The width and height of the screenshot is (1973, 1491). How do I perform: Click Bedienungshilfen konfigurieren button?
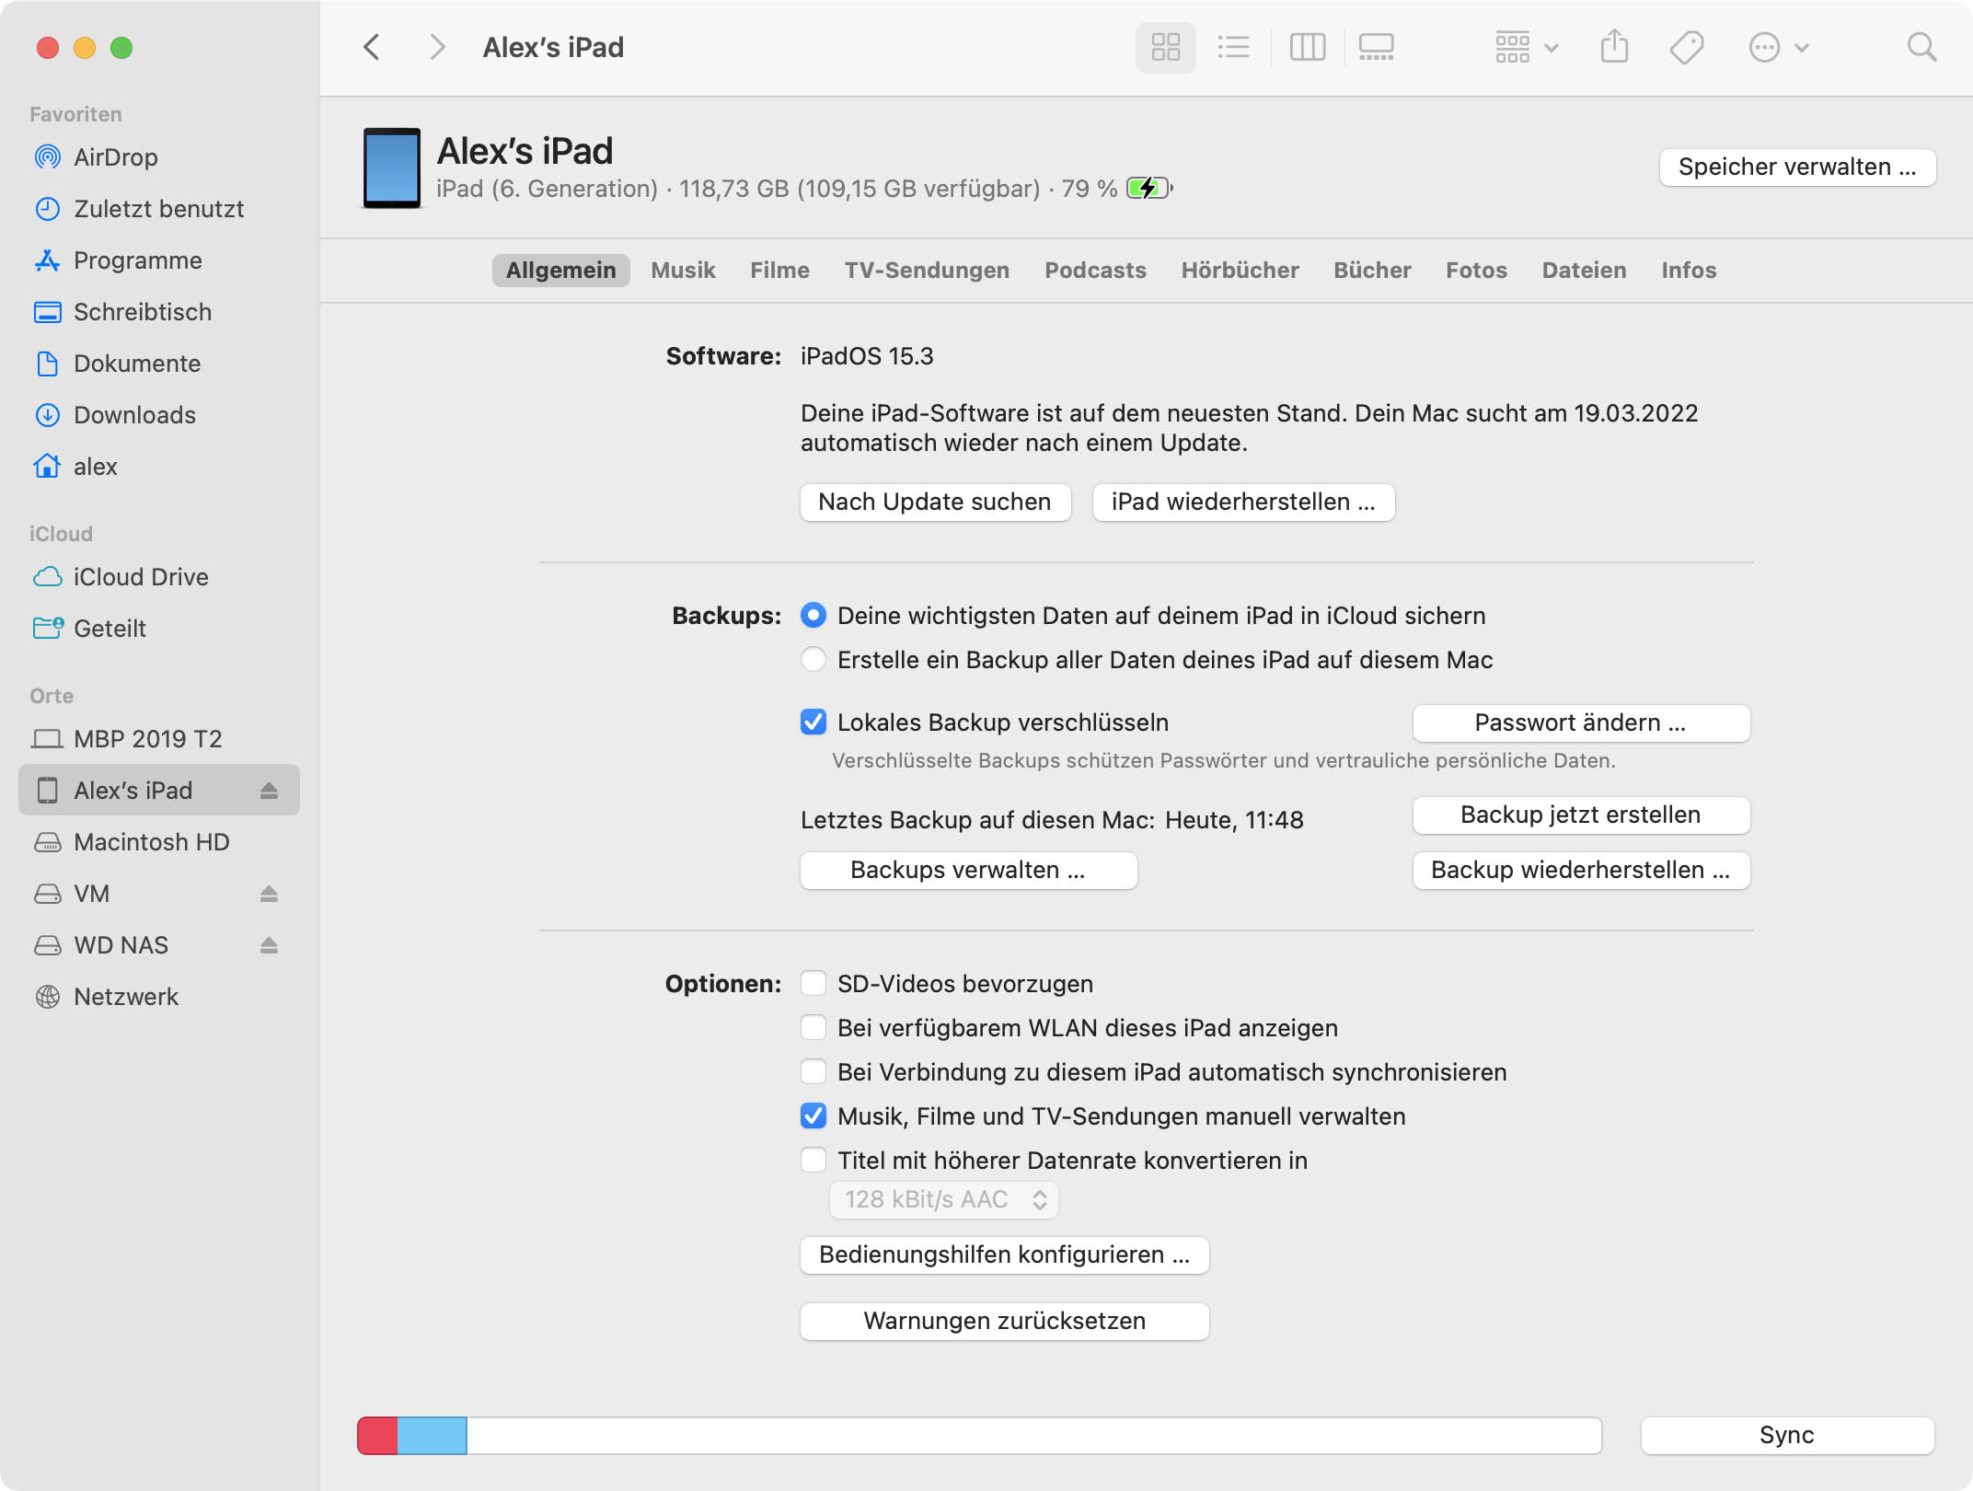1004,1255
